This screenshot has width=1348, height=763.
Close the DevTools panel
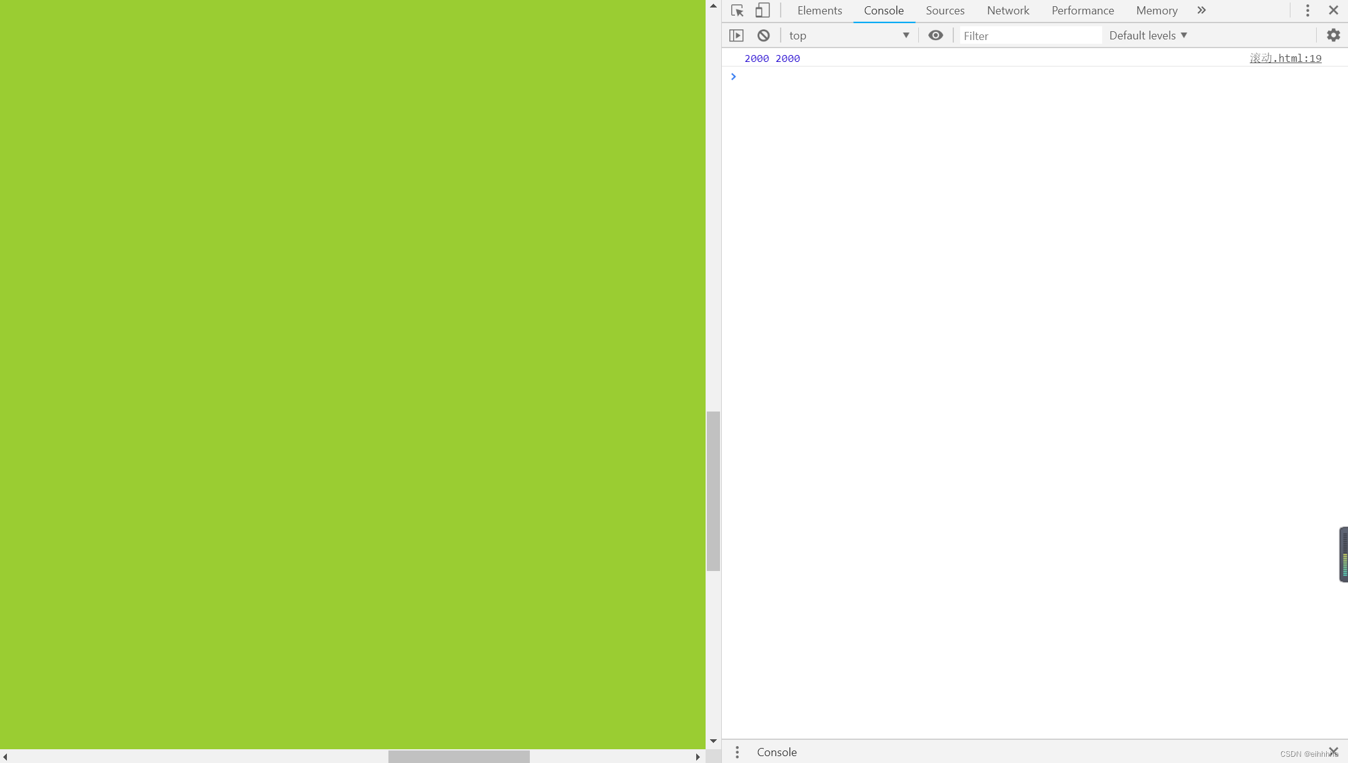(1333, 11)
